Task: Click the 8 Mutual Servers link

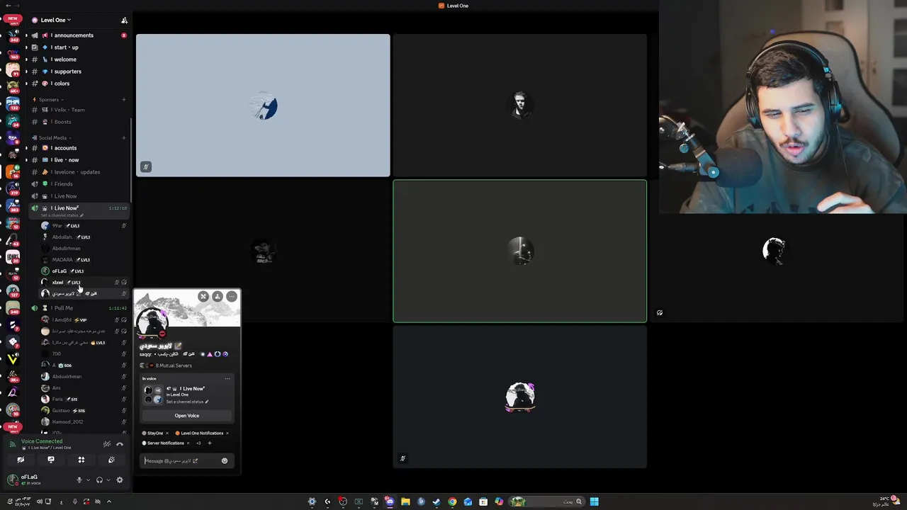Action: coord(173,365)
